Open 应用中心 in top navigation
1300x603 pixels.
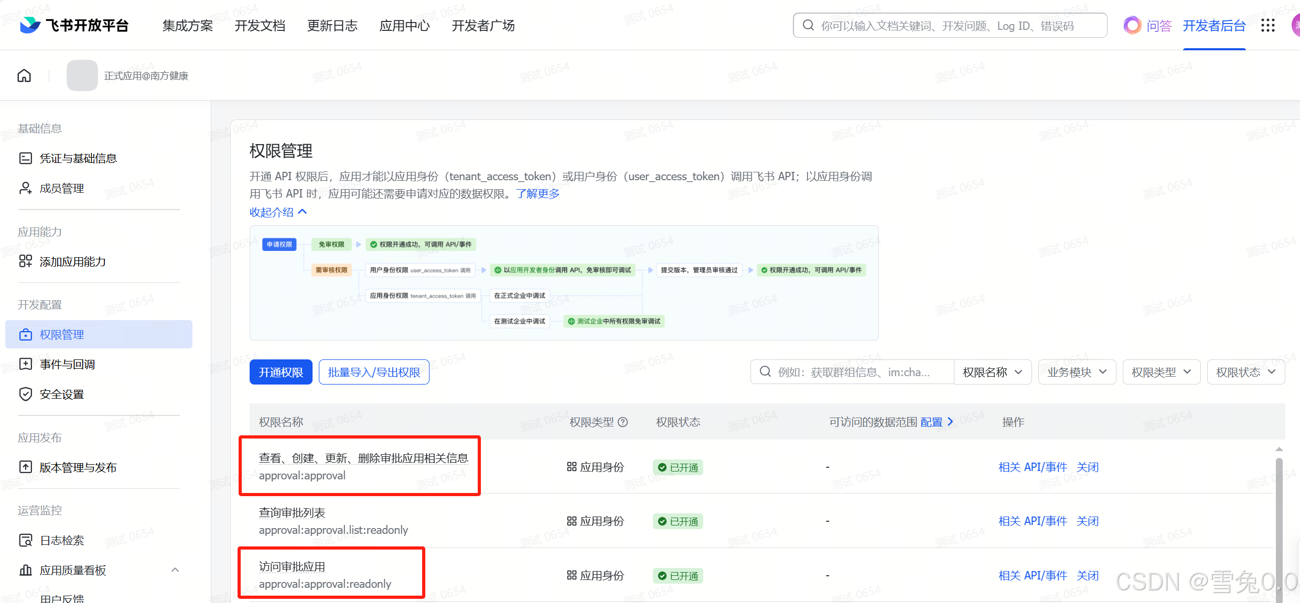(405, 26)
